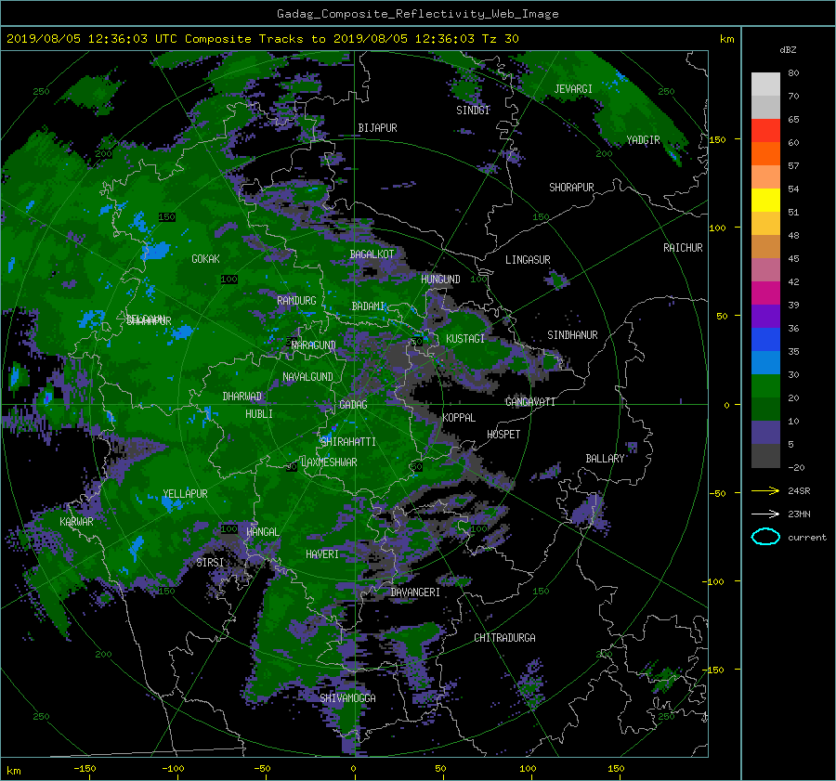Click the SINDGI city label
The width and height of the screenshot is (836, 781).
473,111
